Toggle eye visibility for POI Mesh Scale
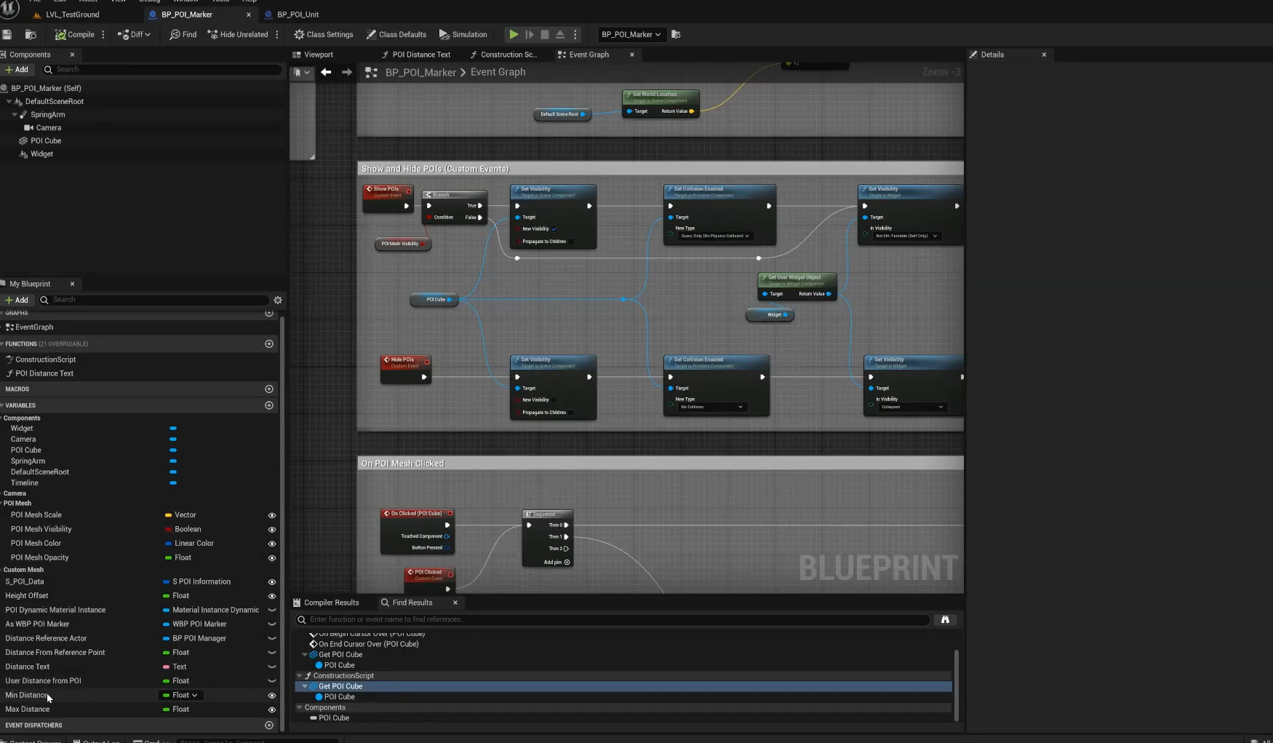This screenshot has height=743, width=1273. (x=272, y=515)
